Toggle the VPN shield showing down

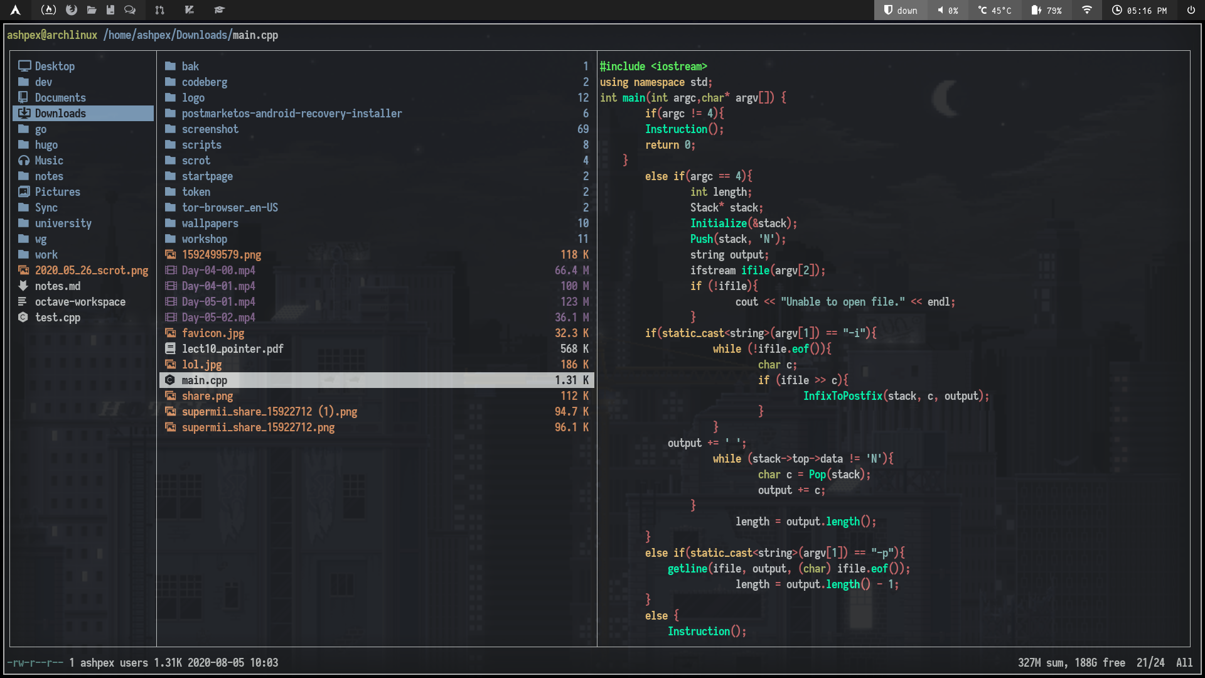point(901,10)
